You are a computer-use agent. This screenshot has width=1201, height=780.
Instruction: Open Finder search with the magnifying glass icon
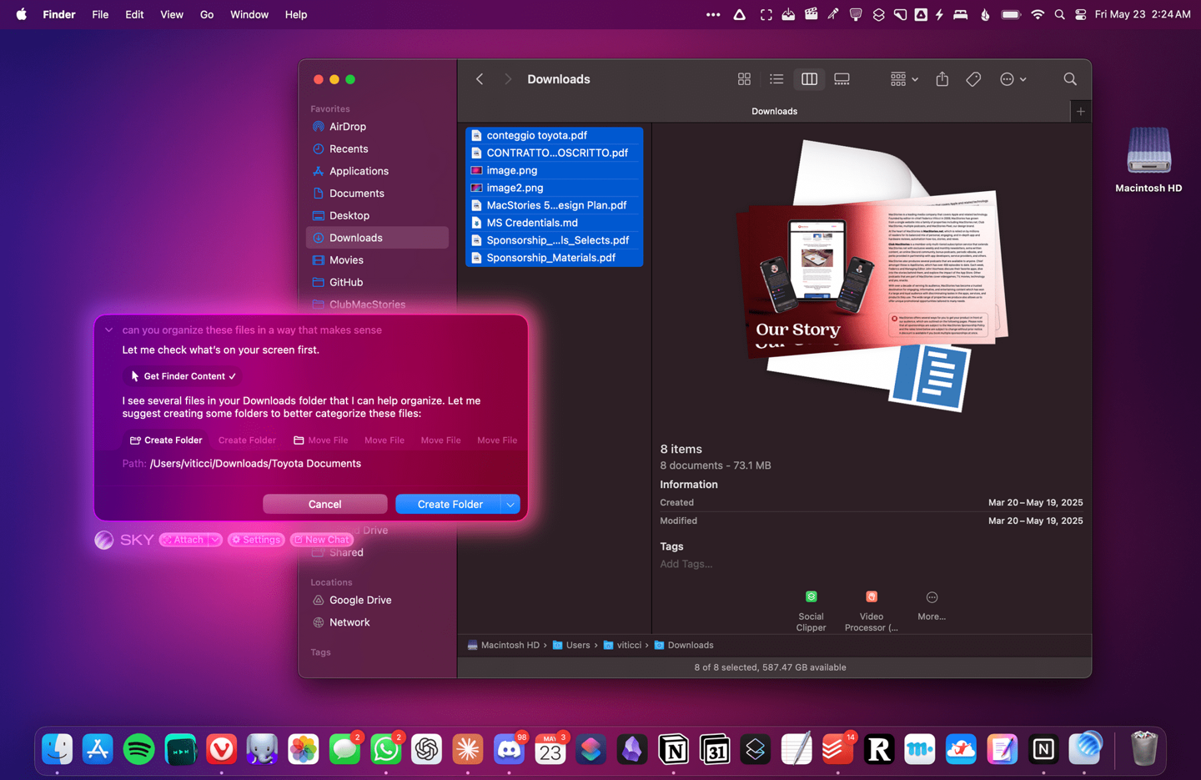coord(1070,78)
